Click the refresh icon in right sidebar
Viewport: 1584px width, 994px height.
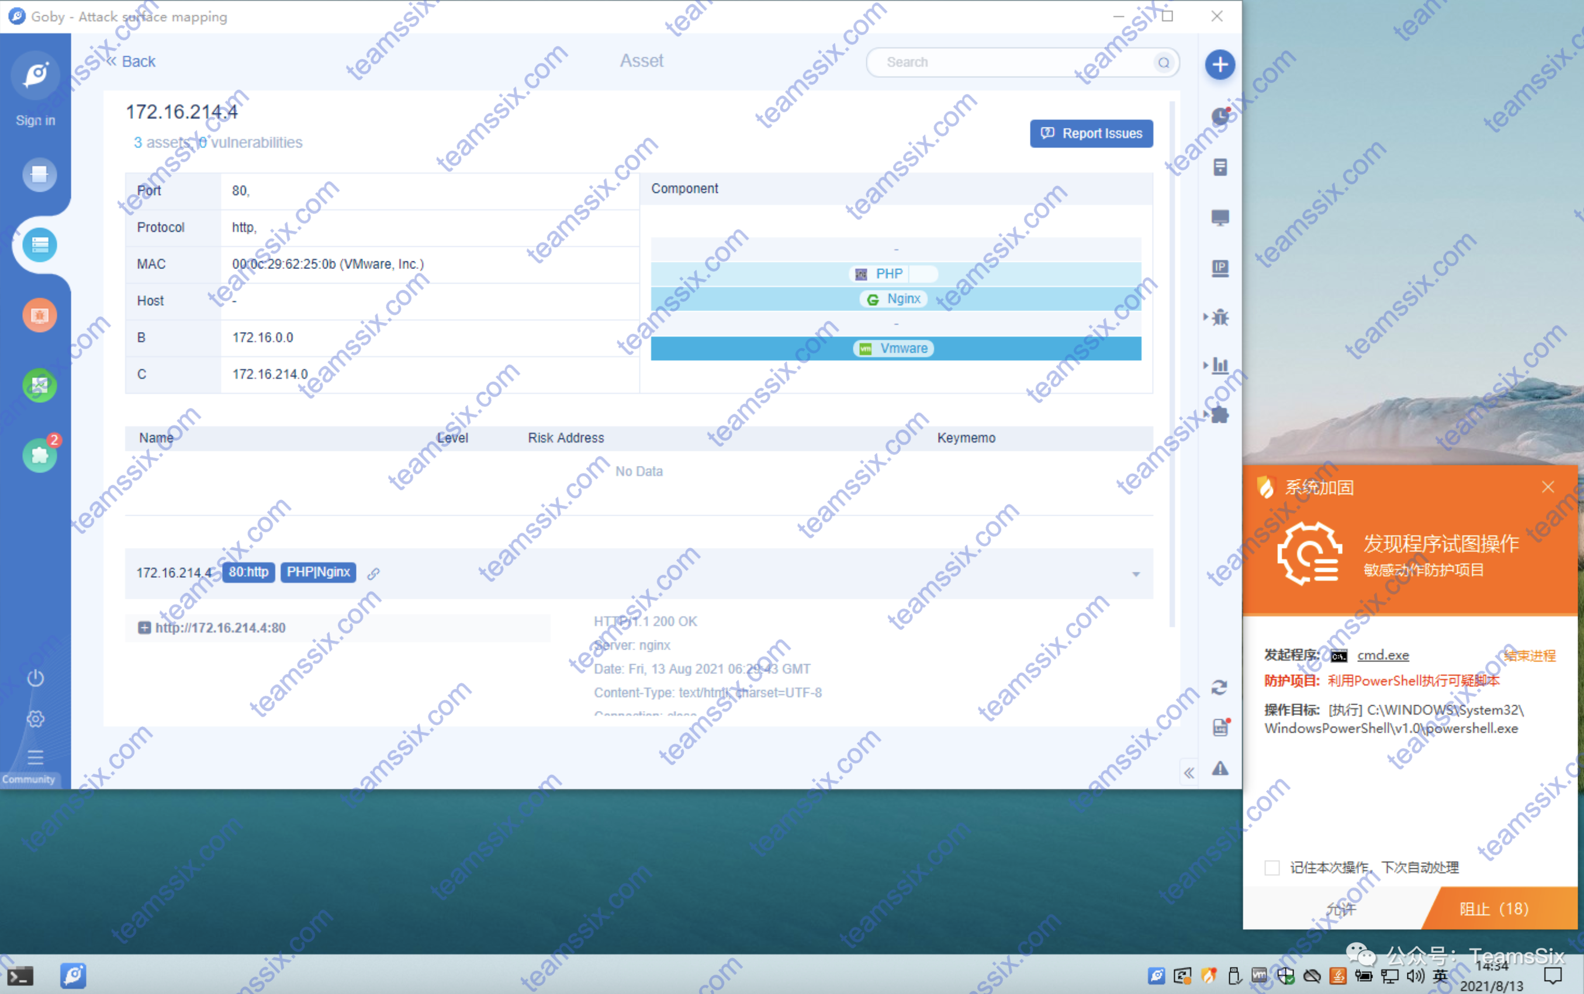[x=1219, y=688]
